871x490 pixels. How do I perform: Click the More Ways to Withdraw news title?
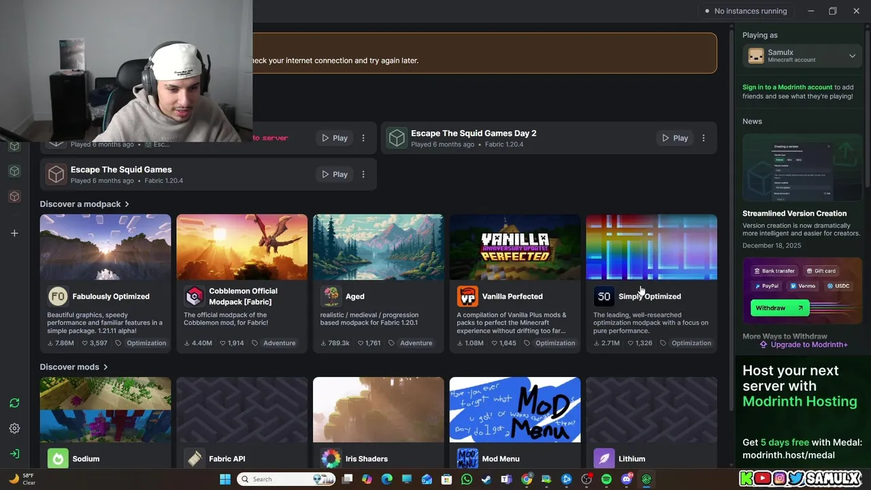click(785, 336)
